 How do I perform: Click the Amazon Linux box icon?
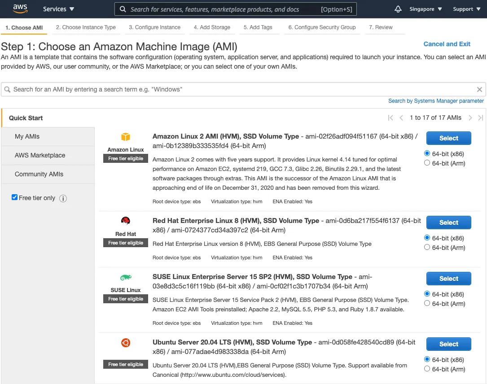click(126, 137)
